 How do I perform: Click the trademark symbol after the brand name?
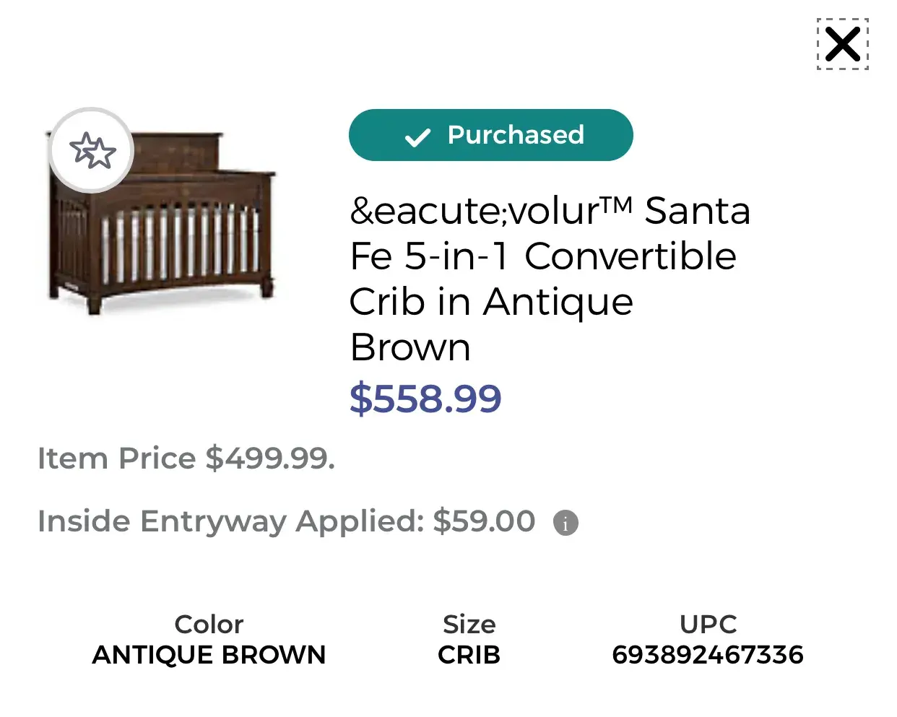(x=617, y=204)
